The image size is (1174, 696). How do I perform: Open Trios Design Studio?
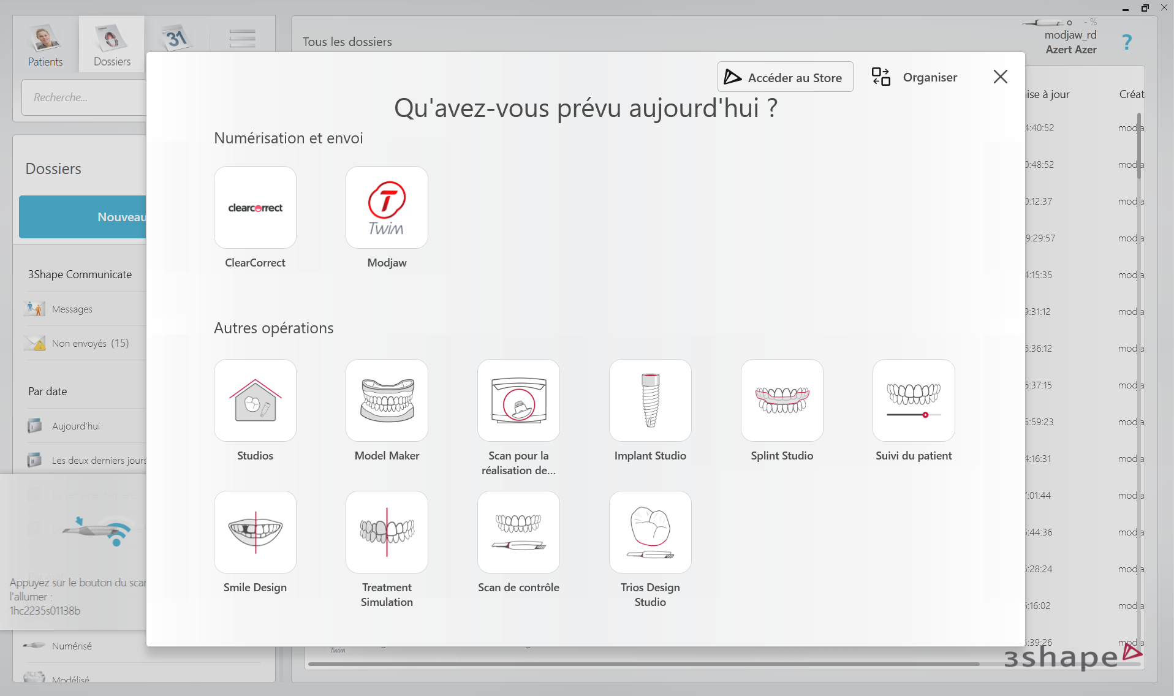click(x=650, y=532)
